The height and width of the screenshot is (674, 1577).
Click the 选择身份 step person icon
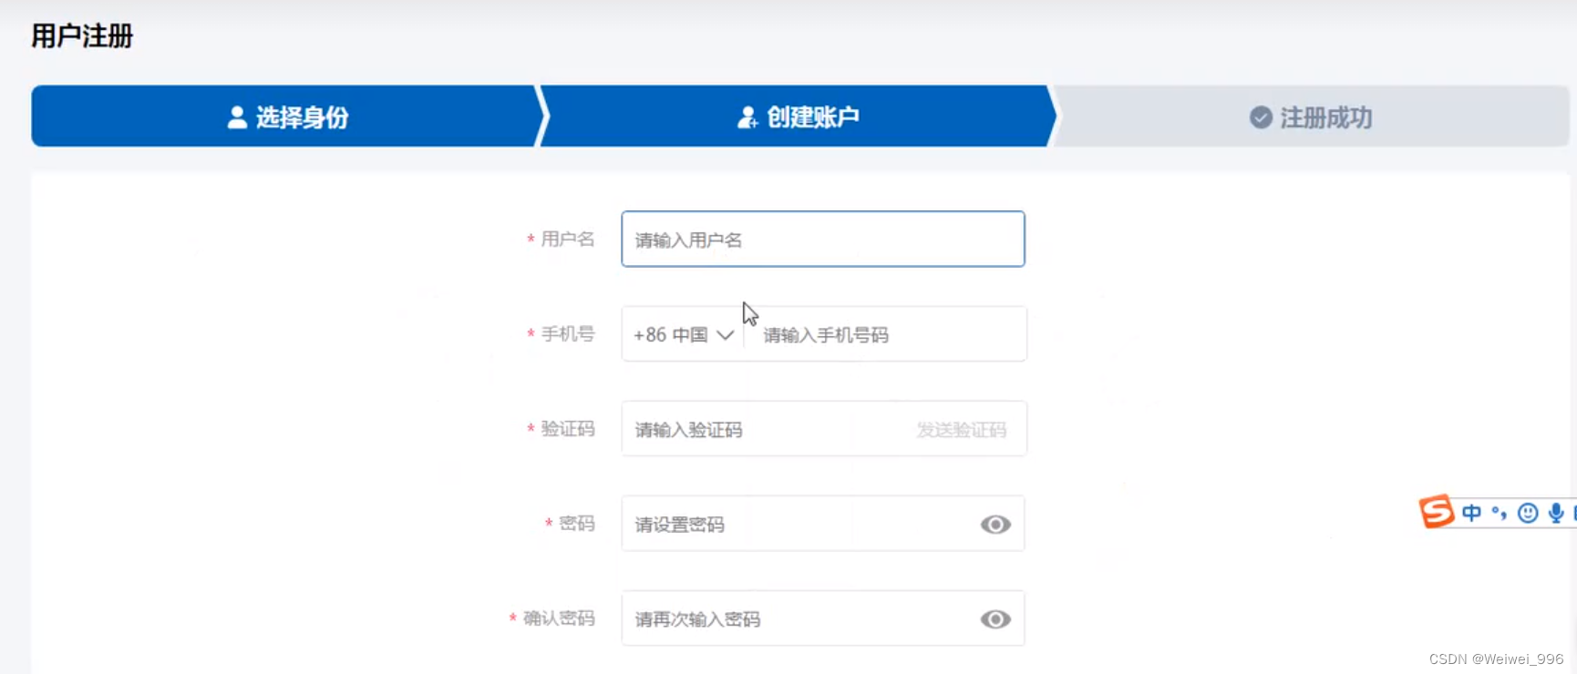237,117
